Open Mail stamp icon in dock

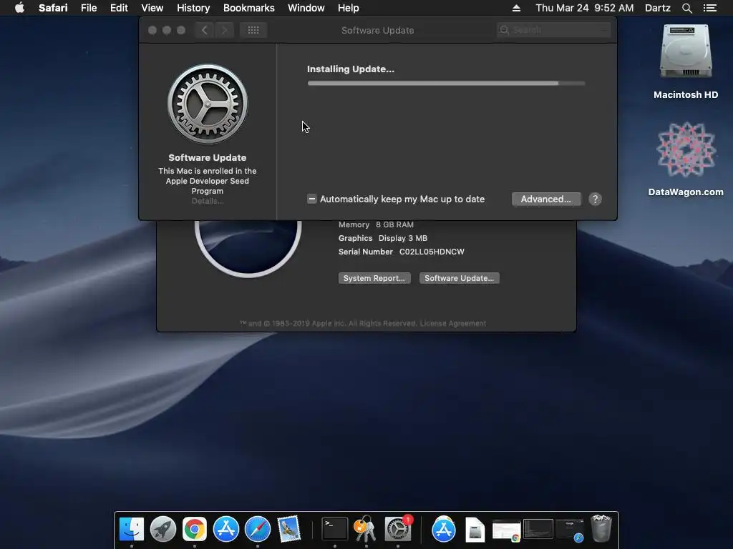(289, 529)
